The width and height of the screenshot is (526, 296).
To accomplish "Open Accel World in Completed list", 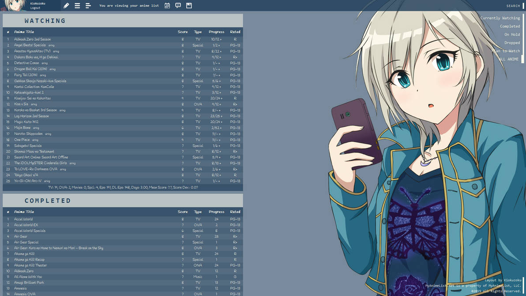I will (23, 219).
